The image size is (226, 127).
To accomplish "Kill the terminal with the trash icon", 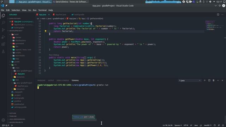I will click(214, 80).
